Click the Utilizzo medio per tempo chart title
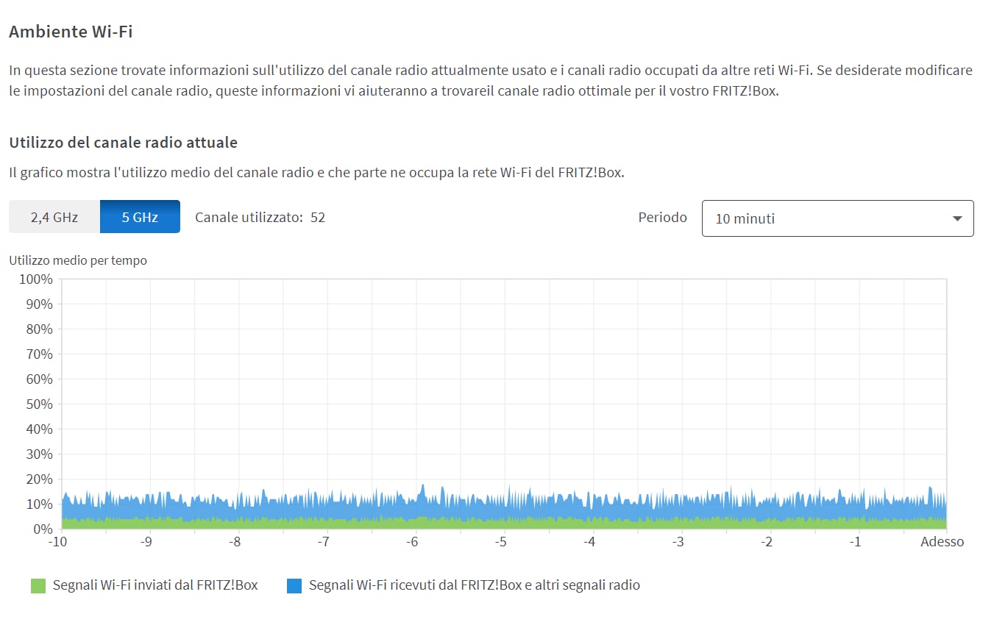The height and width of the screenshot is (625, 994). tap(78, 260)
